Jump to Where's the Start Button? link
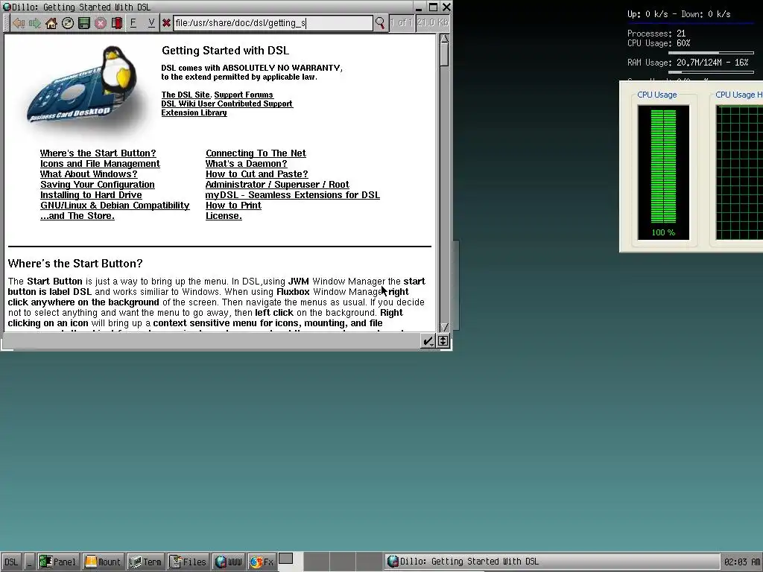763x572 pixels. (98, 153)
